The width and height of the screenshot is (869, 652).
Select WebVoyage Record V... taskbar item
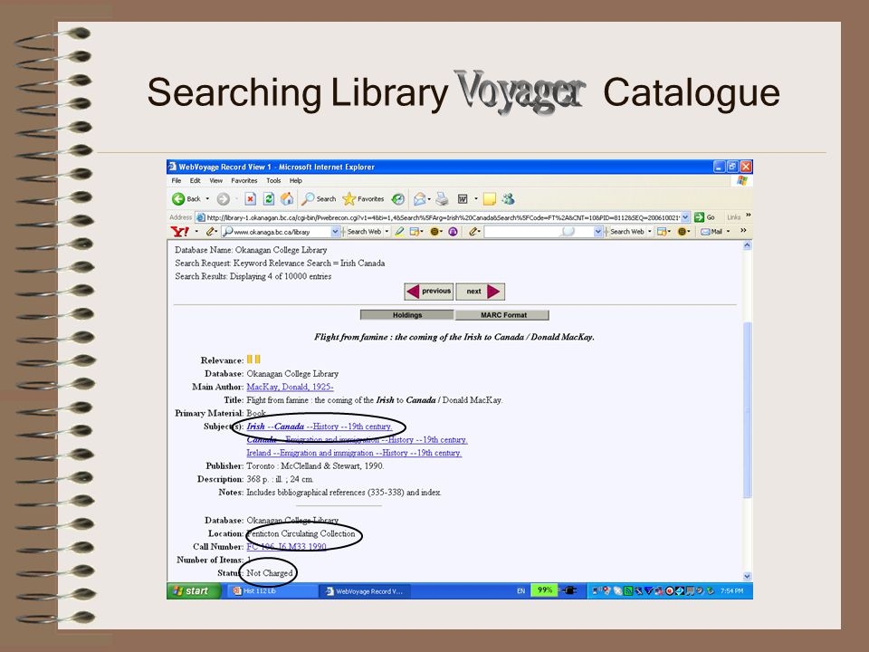366,591
